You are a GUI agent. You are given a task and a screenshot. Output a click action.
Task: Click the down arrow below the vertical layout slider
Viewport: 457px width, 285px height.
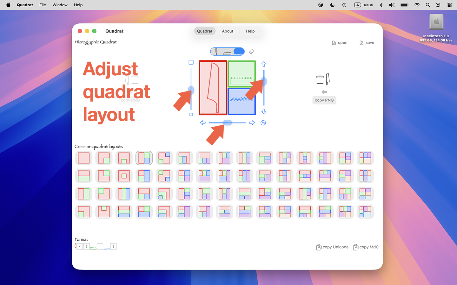point(264,111)
